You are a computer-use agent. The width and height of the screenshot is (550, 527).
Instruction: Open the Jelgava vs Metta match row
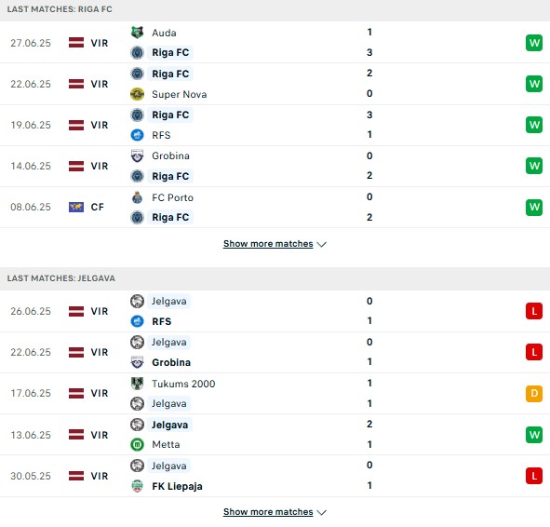pyautogui.click(x=275, y=435)
